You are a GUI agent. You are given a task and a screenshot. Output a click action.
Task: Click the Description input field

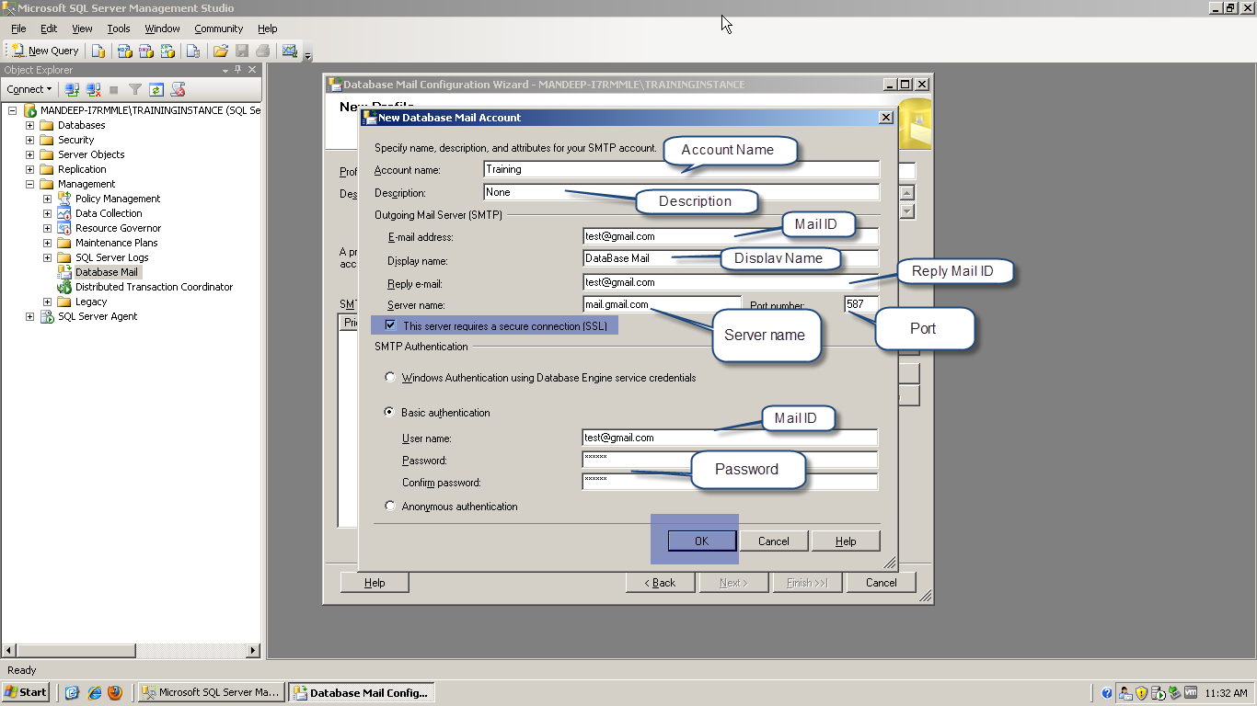[x=681, y=192]
